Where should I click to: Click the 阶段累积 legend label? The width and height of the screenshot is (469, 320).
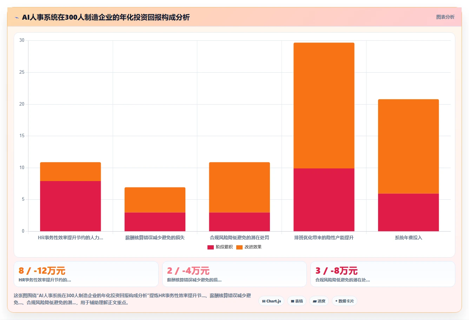[224, 247]
